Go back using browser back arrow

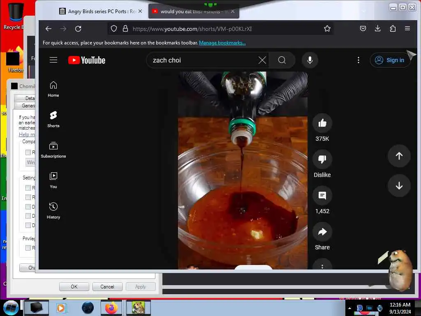click(x=49, y=29)
